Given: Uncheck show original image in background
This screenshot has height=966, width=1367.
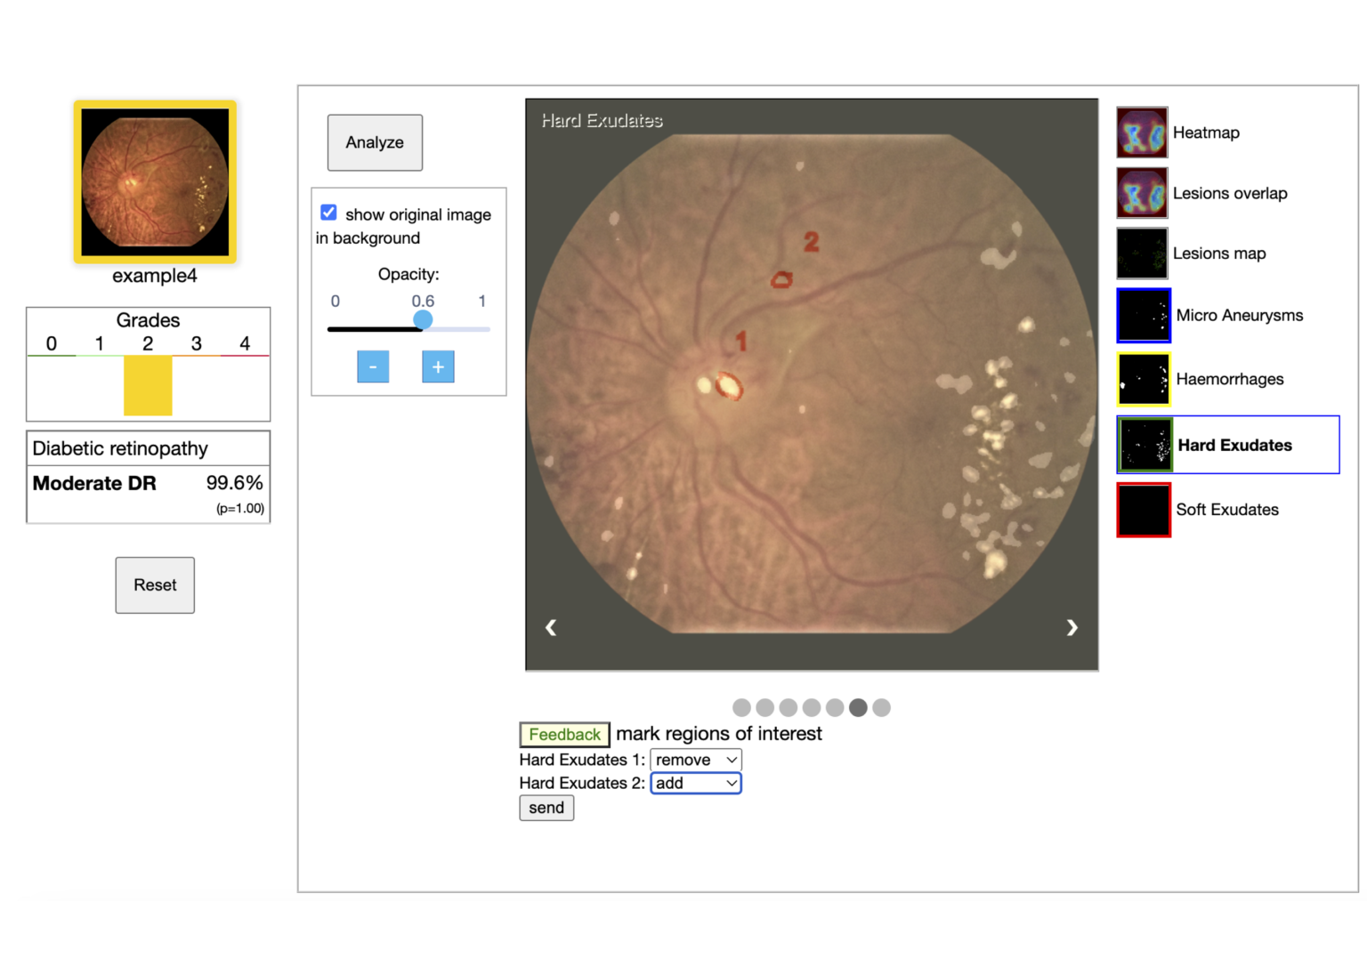Looking at the screenshot, I should click(328, 212).
